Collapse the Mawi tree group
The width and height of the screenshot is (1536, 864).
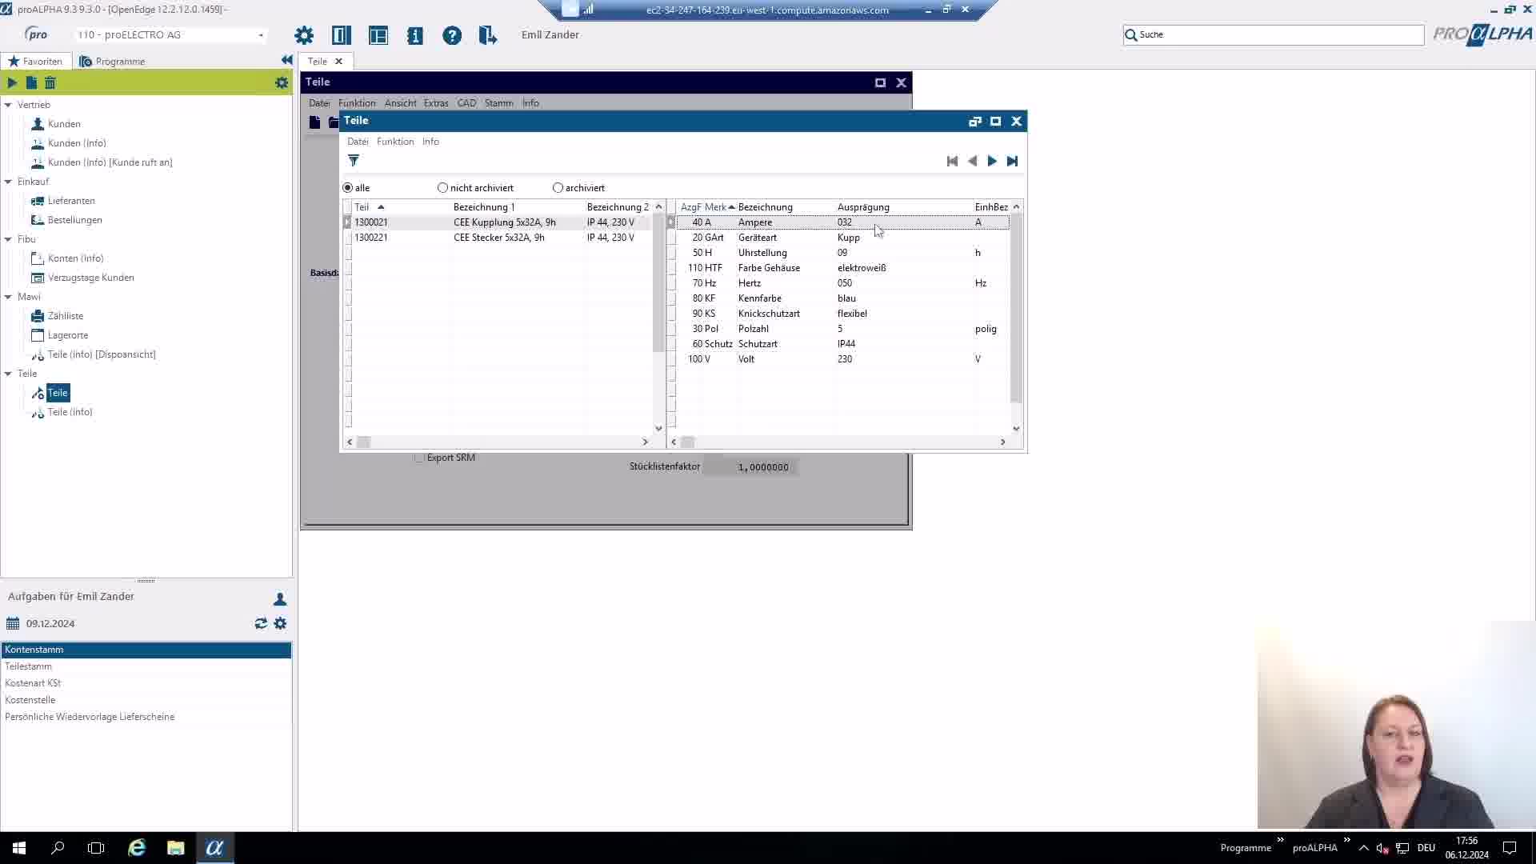(8, 297)
